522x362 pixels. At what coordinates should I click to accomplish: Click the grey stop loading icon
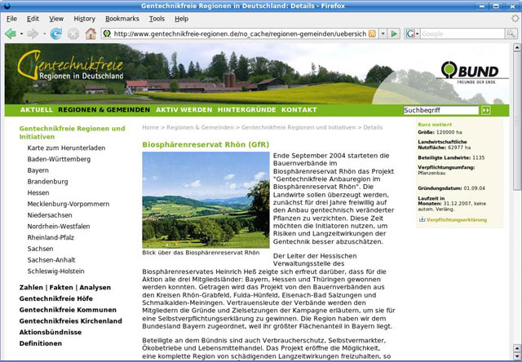coord(73,33)
